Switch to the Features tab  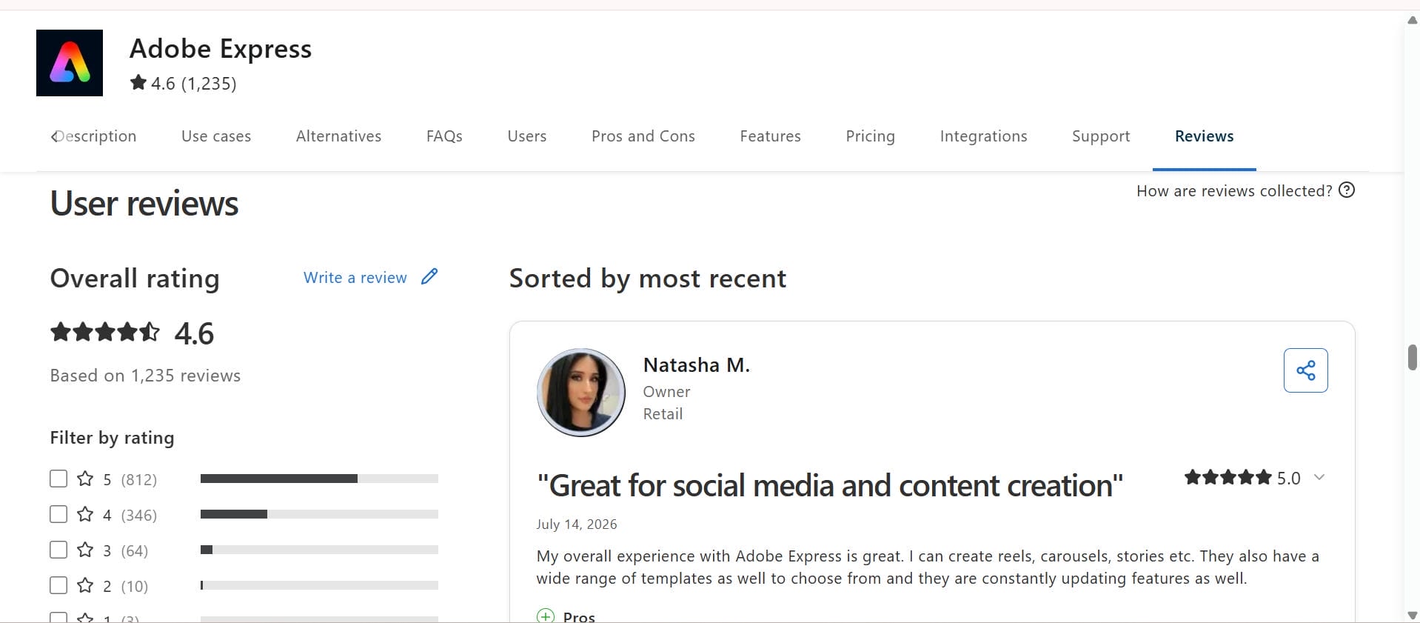coord(770,136)
